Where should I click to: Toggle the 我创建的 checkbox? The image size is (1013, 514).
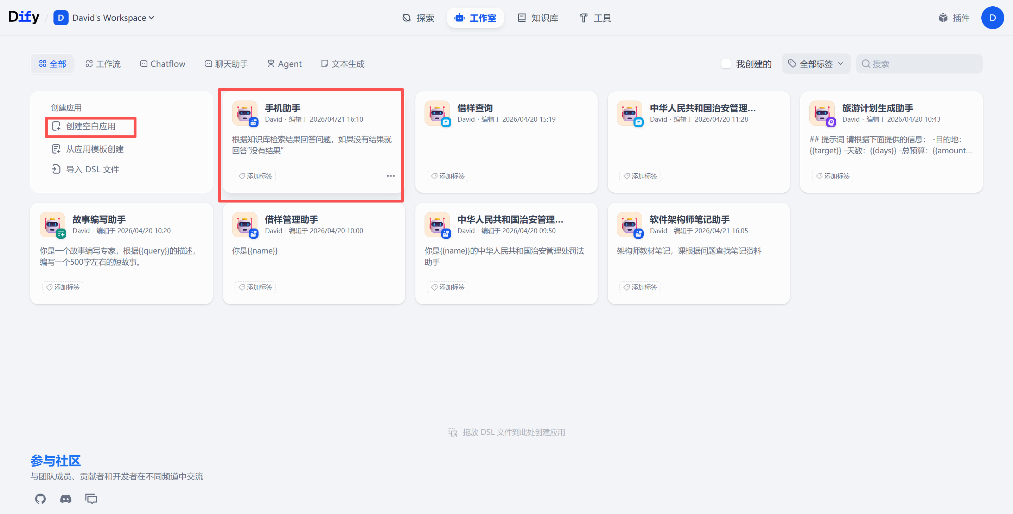coord(726,64)
